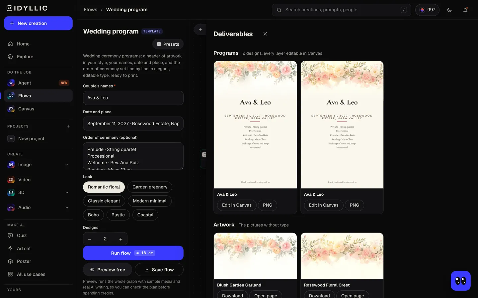Open Video creation
Viewport: 478px width, 298px height.
[38, 179]
